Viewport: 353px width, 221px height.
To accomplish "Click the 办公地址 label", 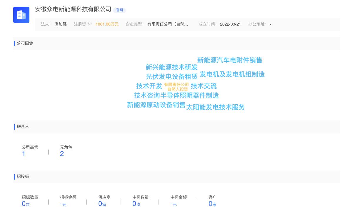I will click(257, 24).
